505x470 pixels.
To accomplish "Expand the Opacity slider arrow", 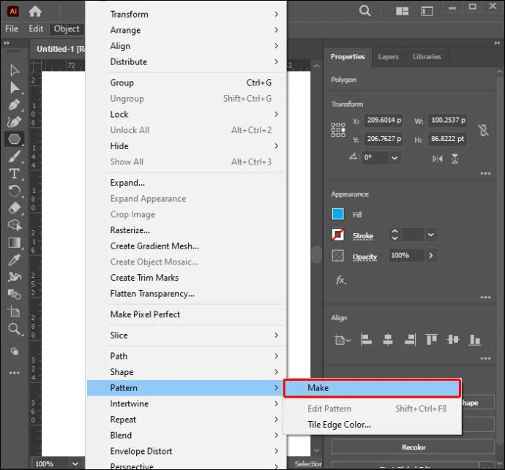I will tap(431, 256).
